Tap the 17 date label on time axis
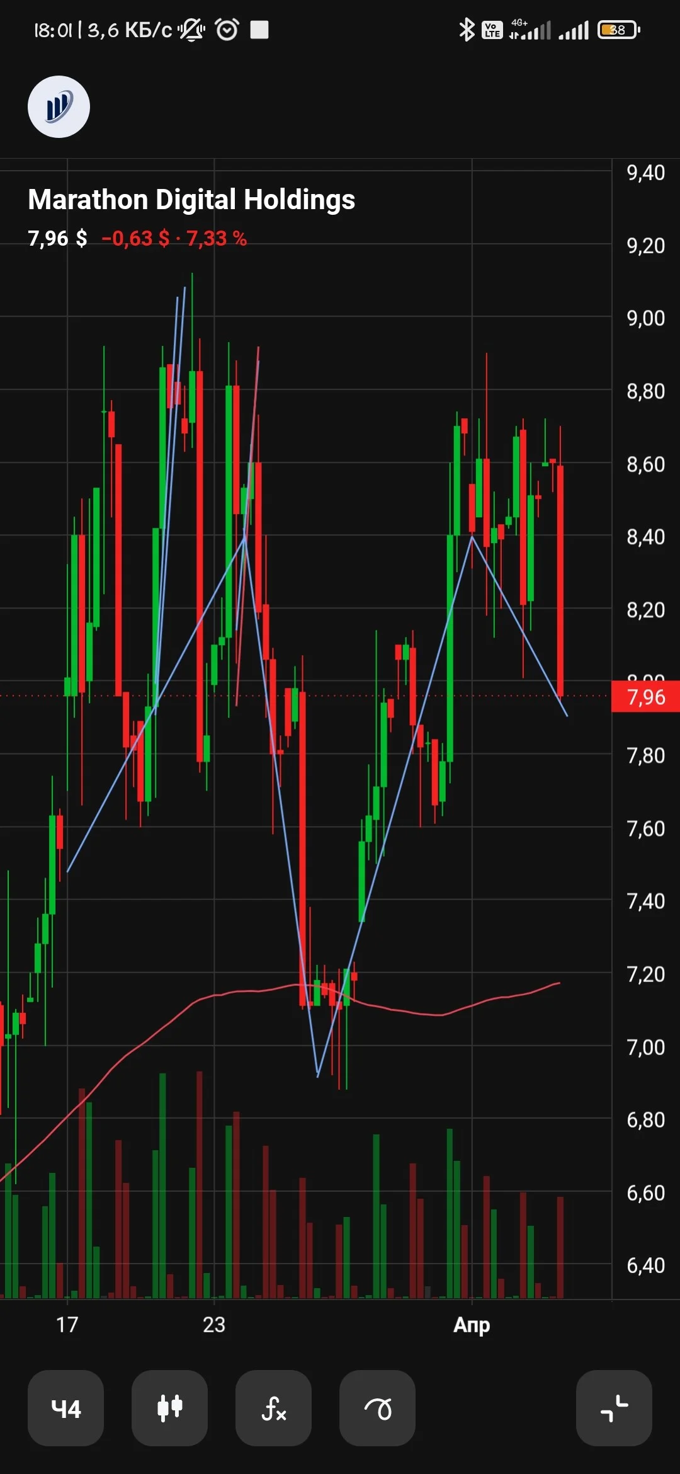 [x=67, y=1324]
